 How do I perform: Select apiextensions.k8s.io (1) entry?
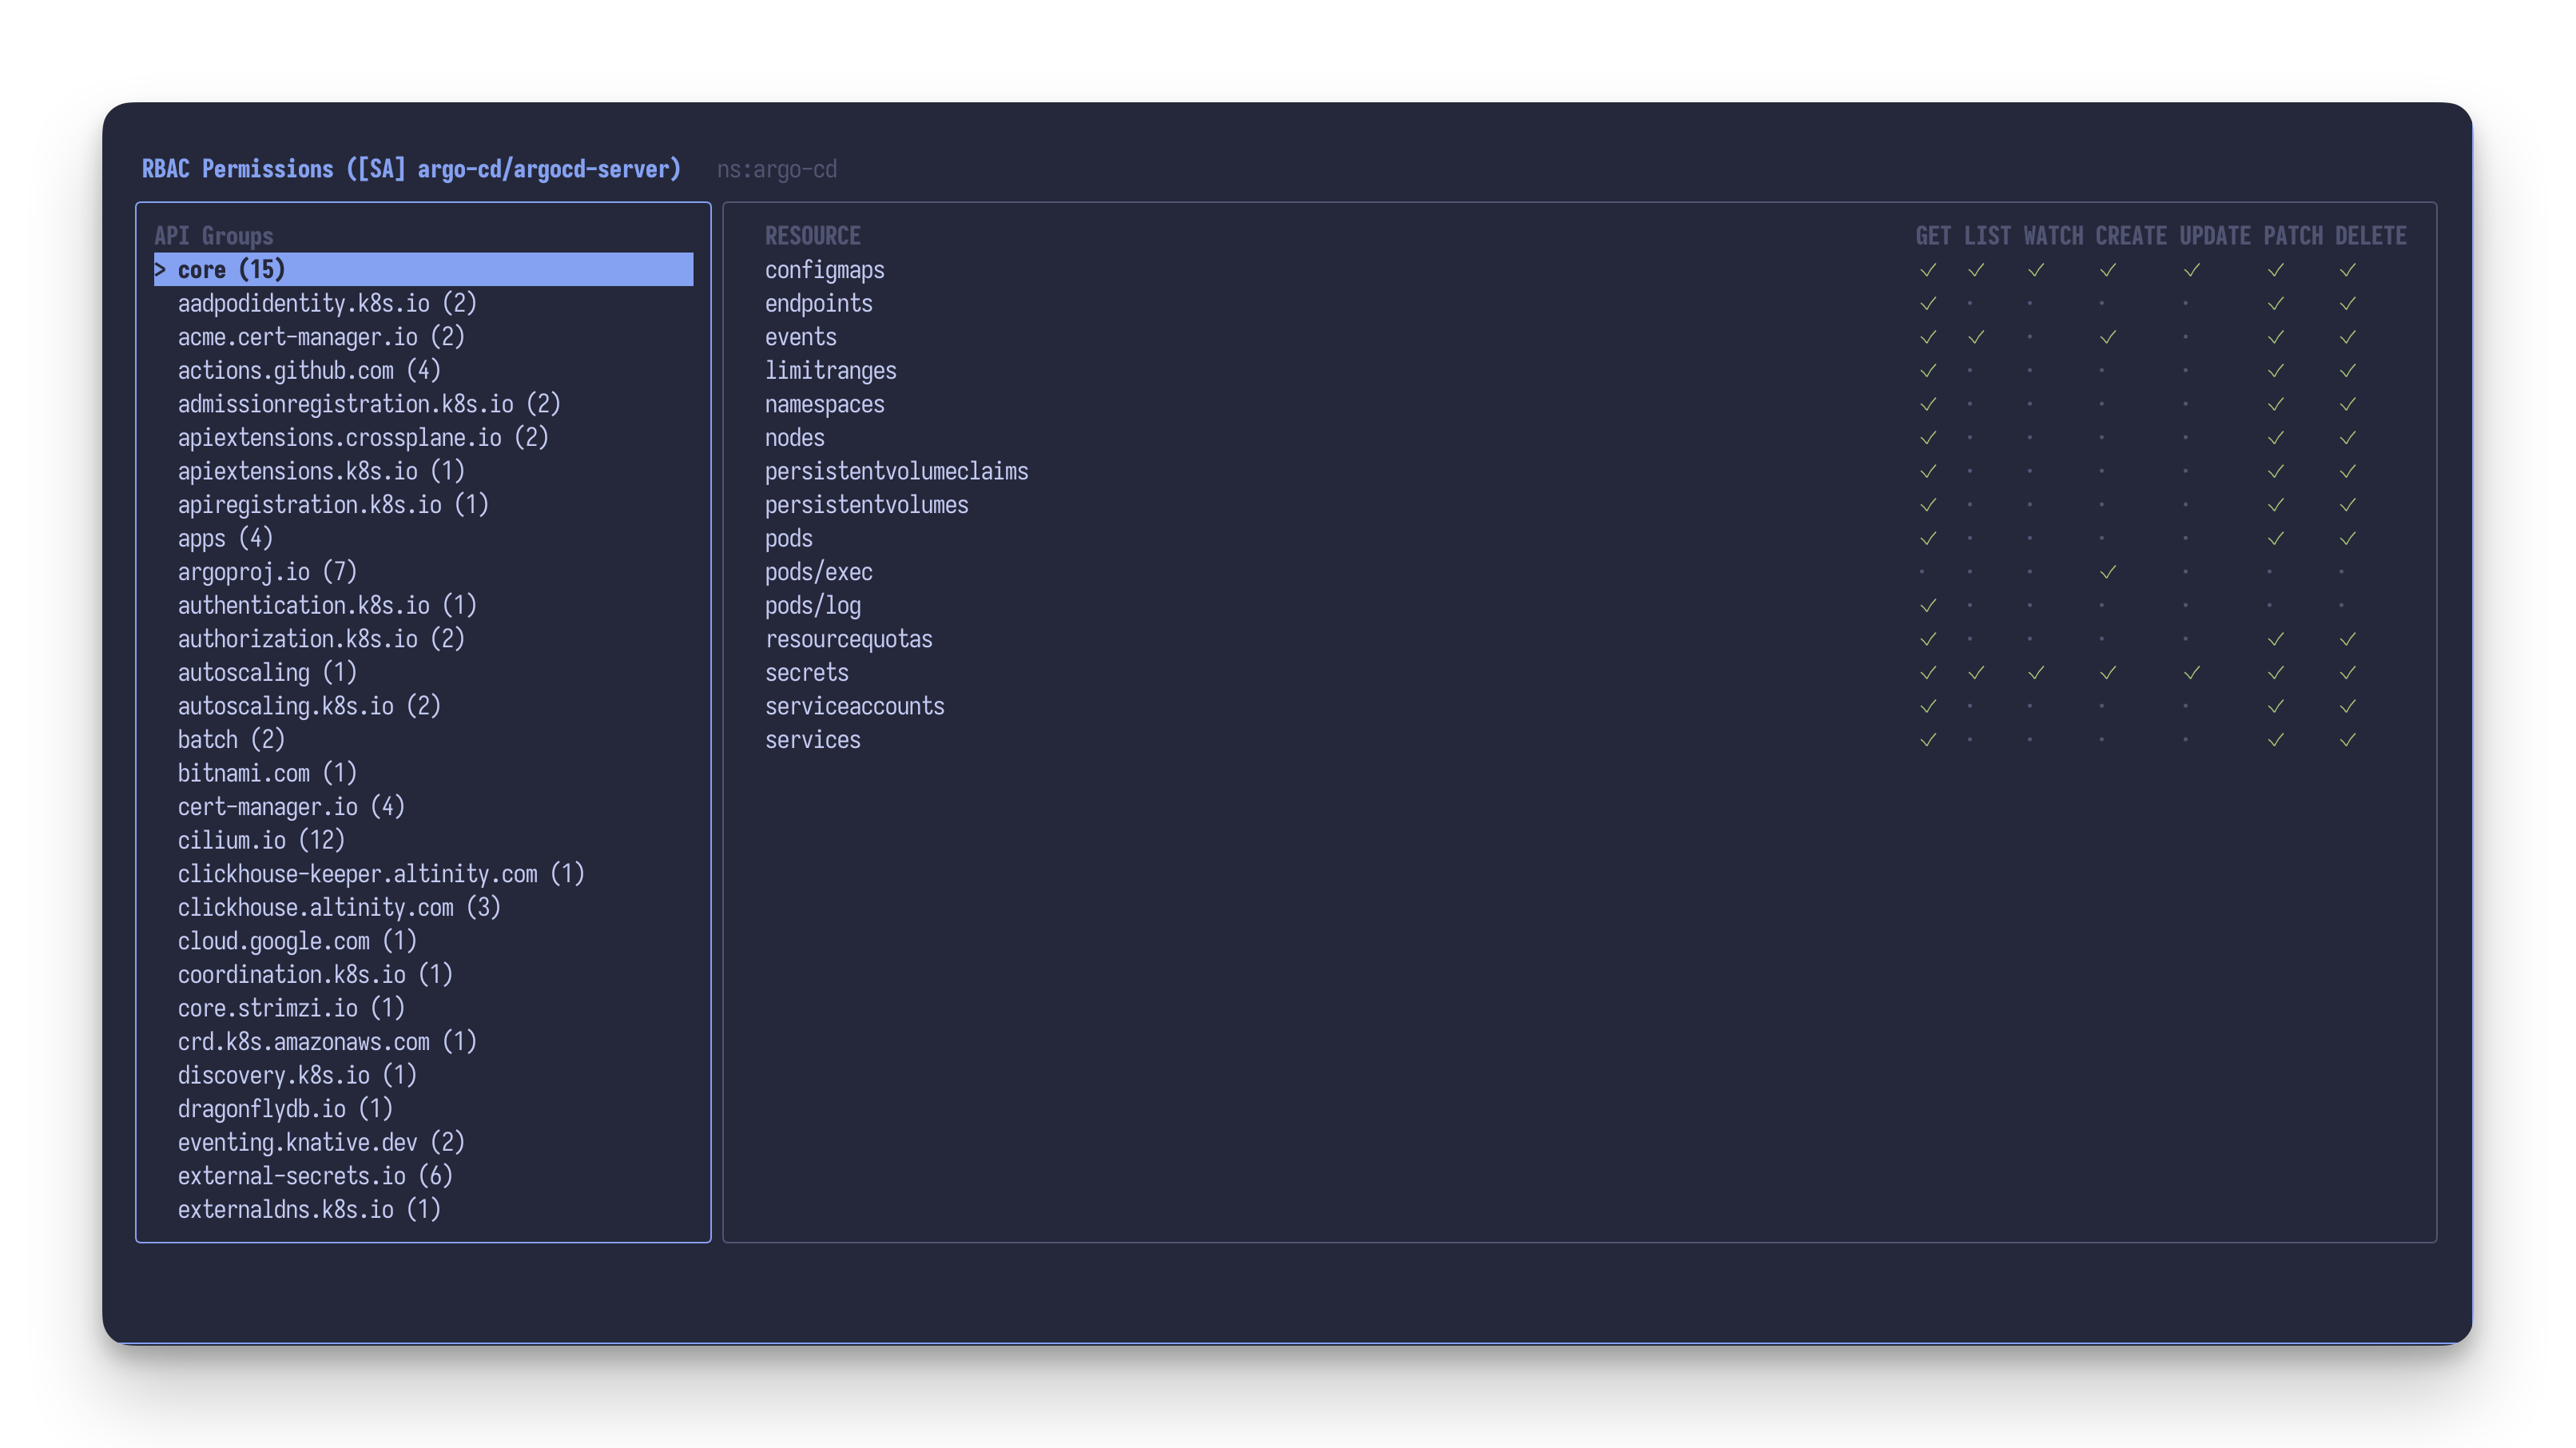coord(321,471)
